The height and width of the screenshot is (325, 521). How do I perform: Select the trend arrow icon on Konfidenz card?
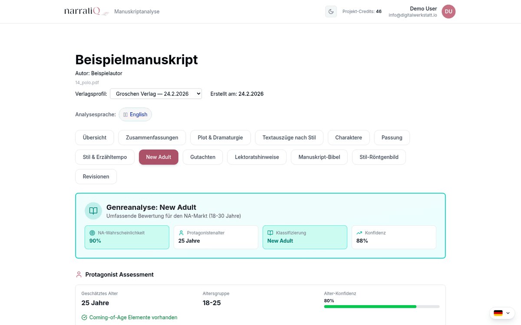click(x=359, y=232)
